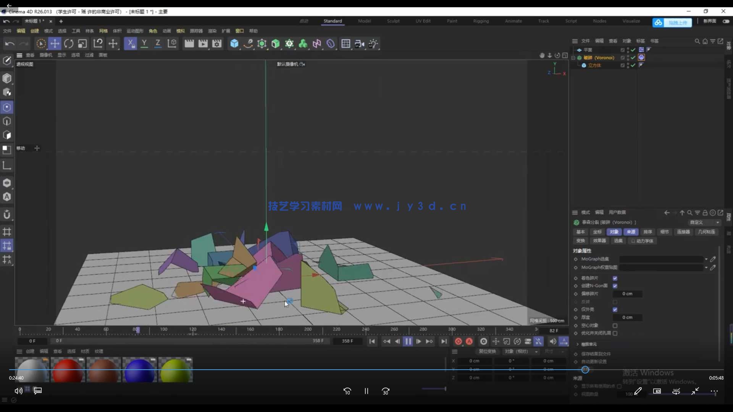The width and height of the screenshot is (733, 412).
Task: Toggle the 仅外壳 checkbox
Action: [615, 309]
